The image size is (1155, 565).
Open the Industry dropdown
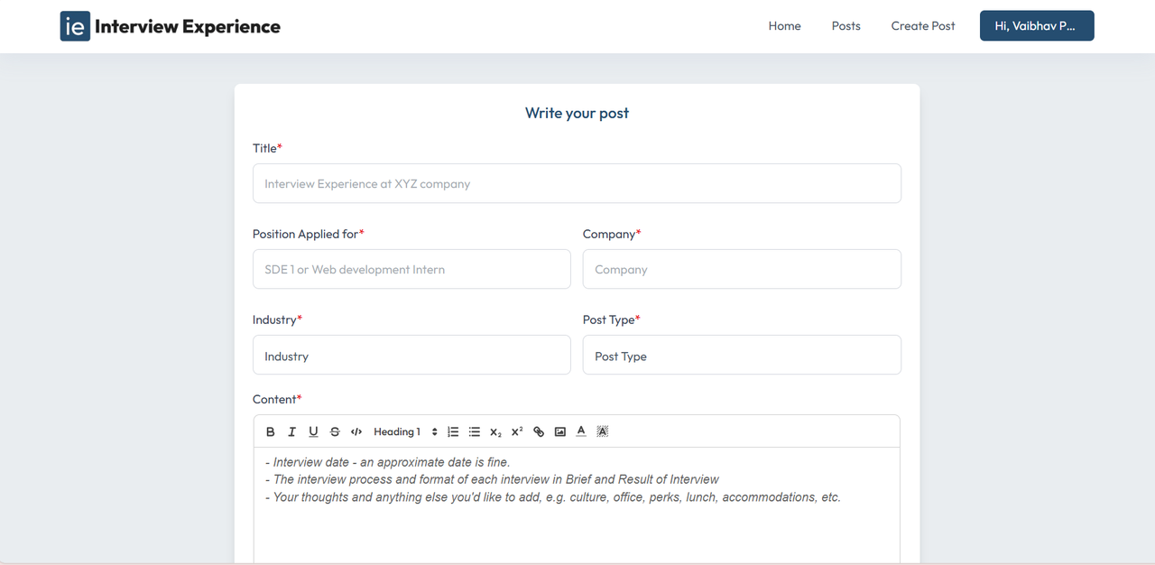(411, 355)
